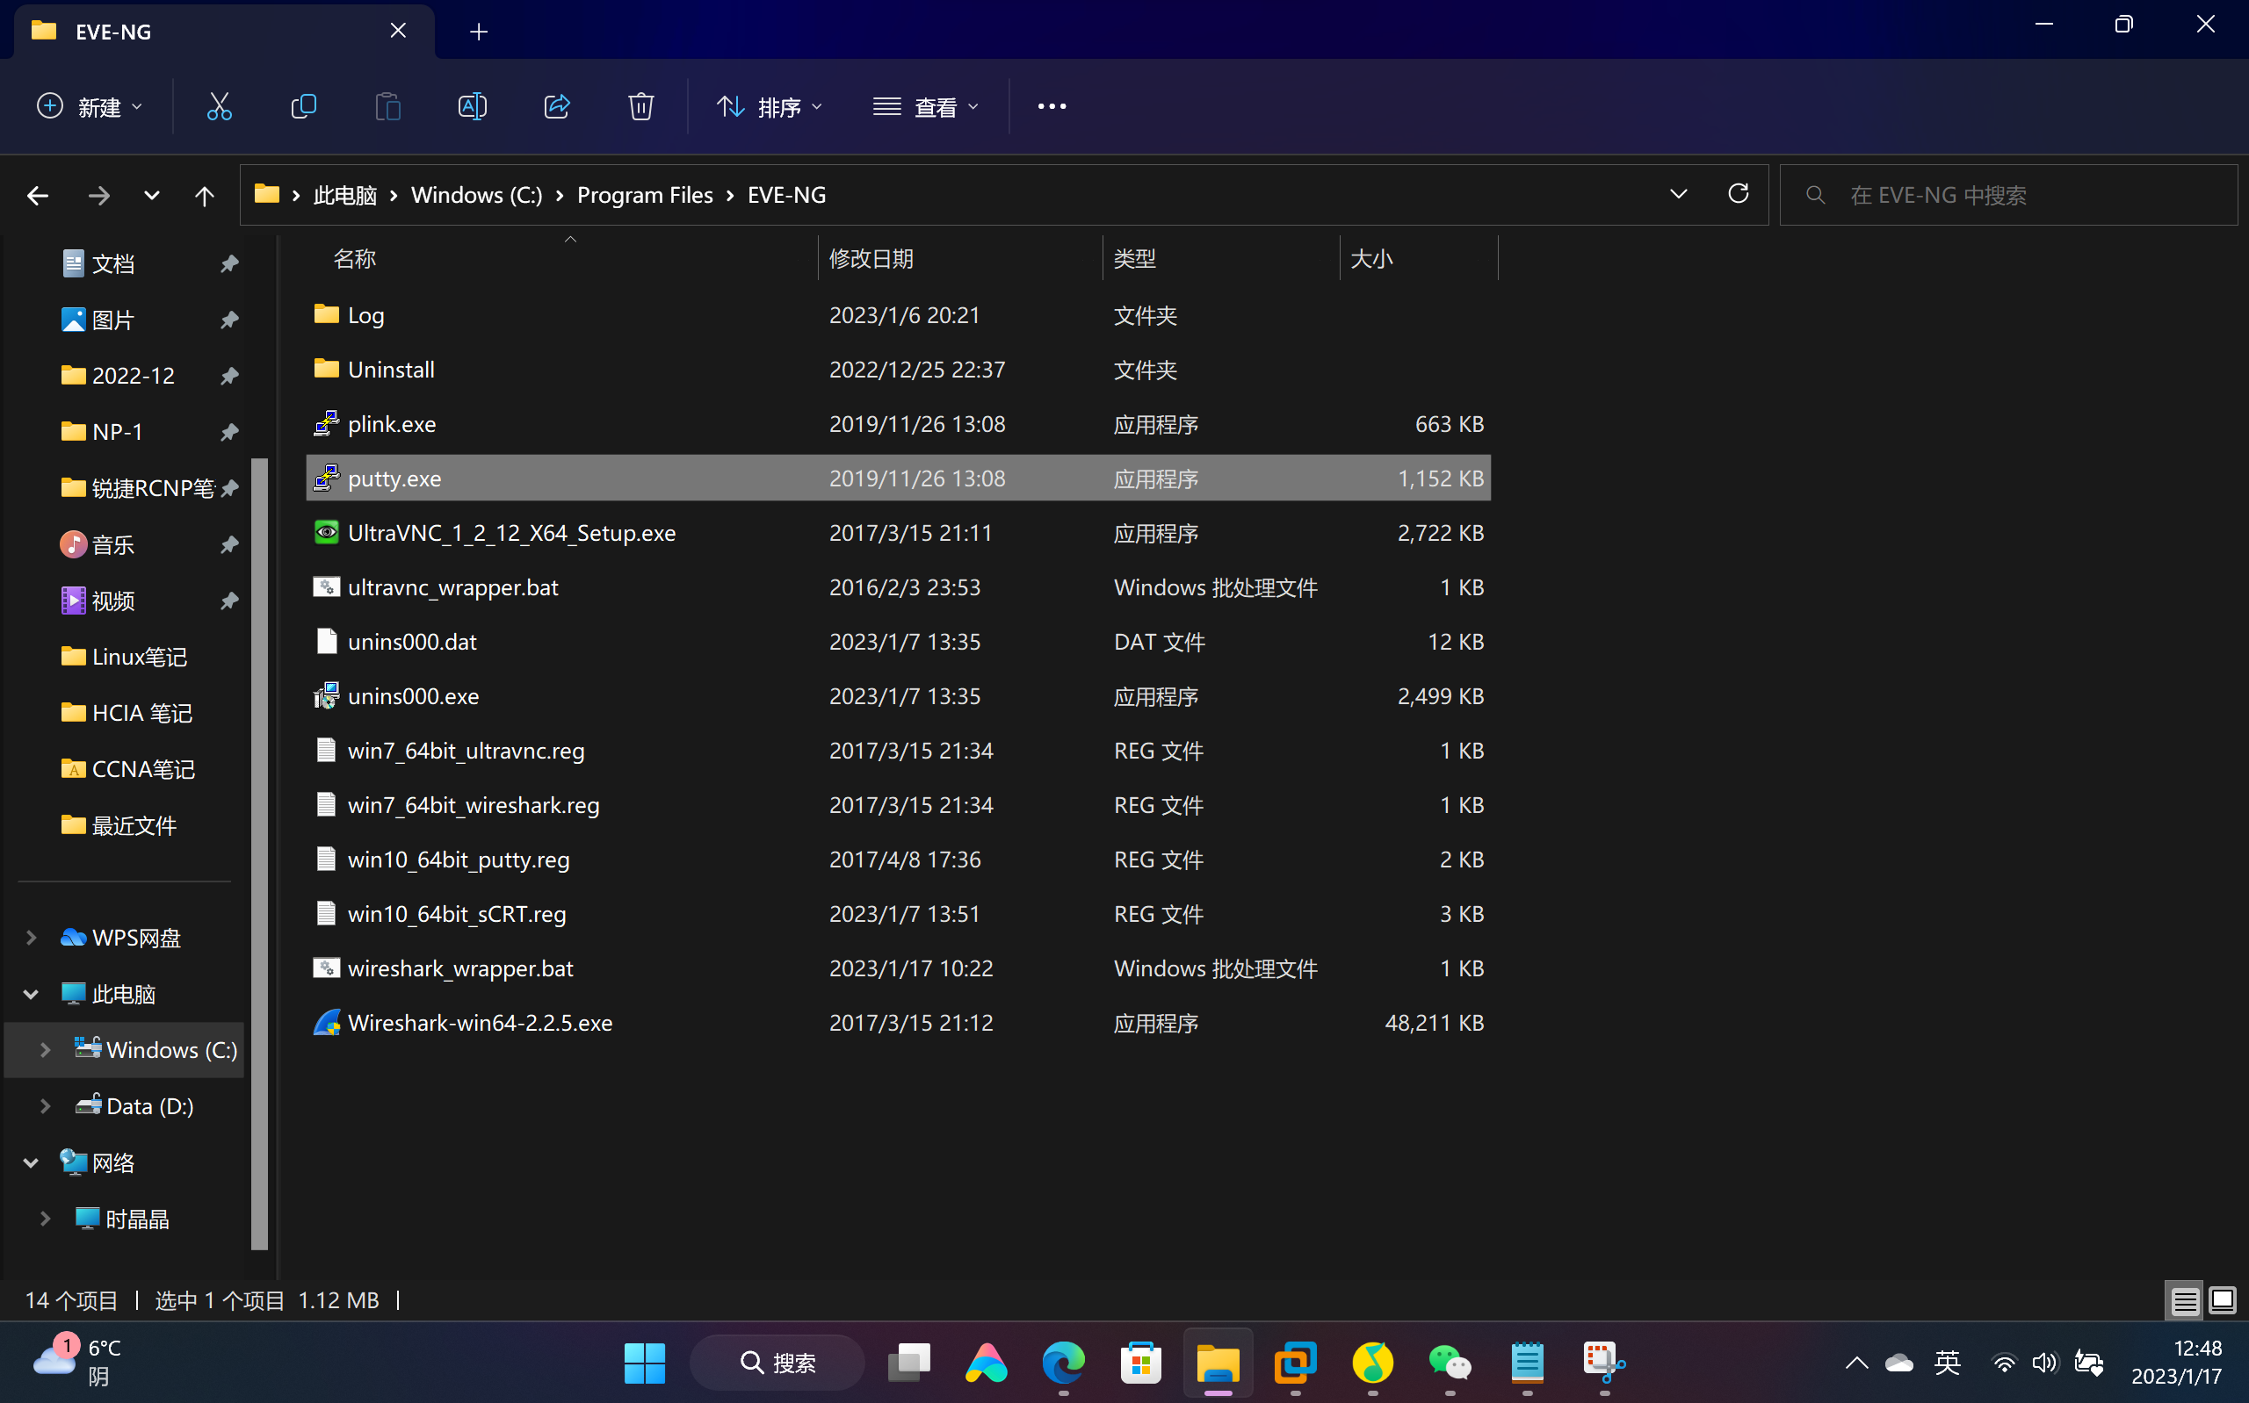Open the more options ellipsis menu
2249x1403 pixels.
click(1052, 107)
